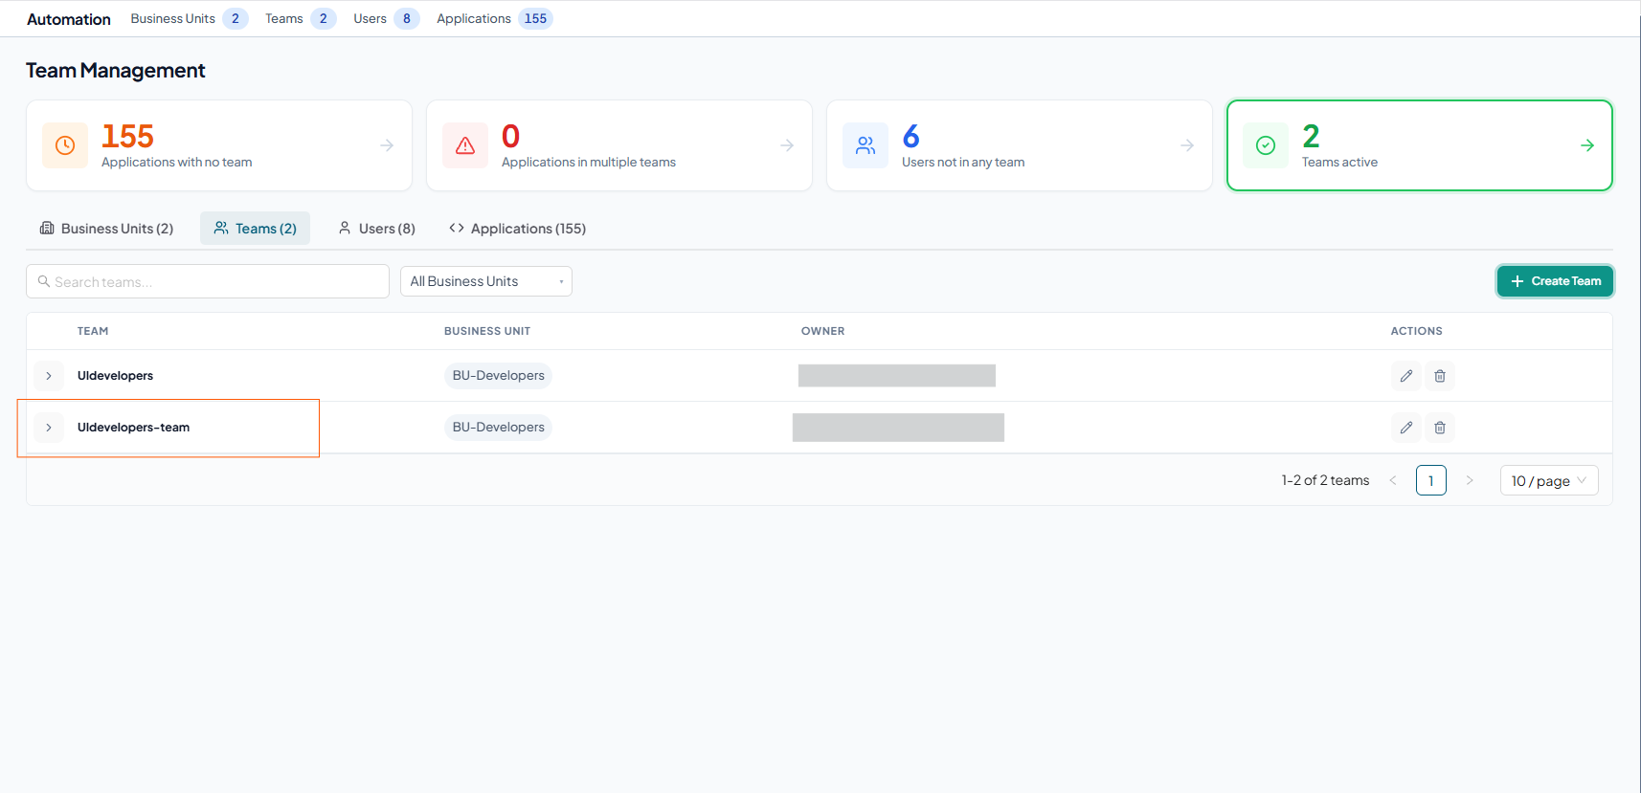Click the UIdevelopers-team name

click(x=133, y=428)
